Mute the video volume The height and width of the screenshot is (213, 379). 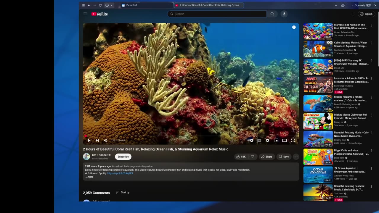coord(105,141)
